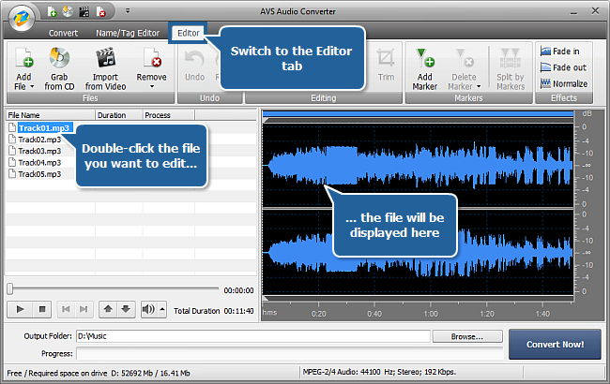This screenshot has height=384, width=610.
Task: Select Track04.mp3 in file list
Action: 39,163
